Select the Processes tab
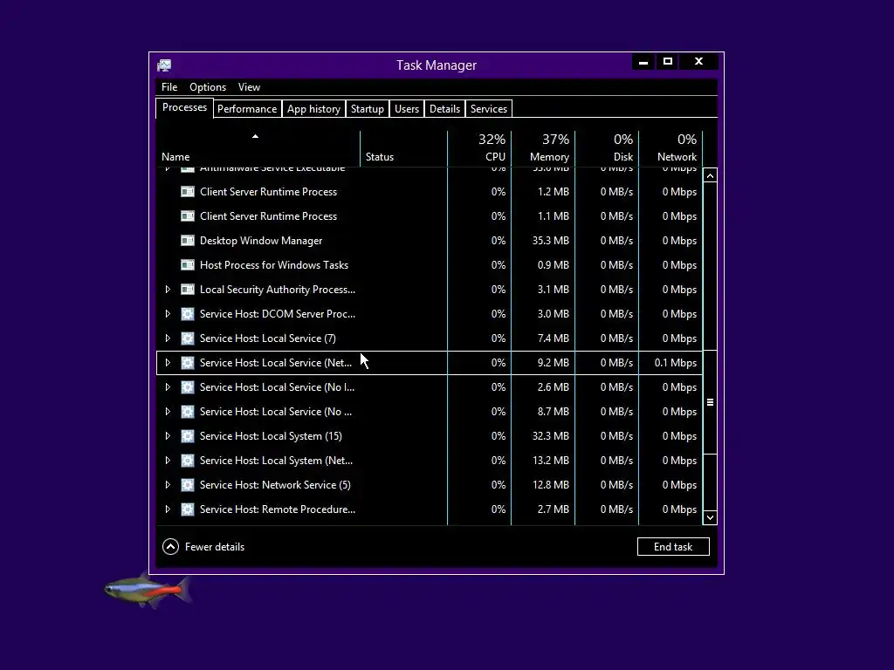 point(184,107)
